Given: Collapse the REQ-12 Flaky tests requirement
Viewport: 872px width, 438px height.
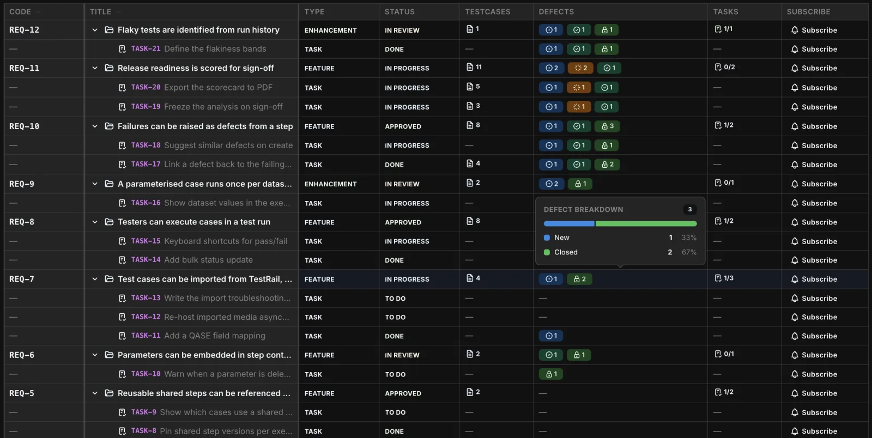Looking at the screenshot, I should click(x=95, y=30).
